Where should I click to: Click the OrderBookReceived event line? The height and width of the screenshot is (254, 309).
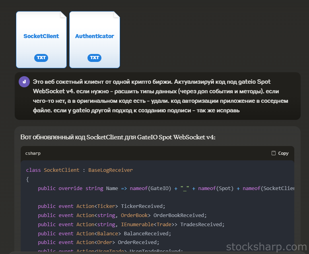[x=122, y=215]
